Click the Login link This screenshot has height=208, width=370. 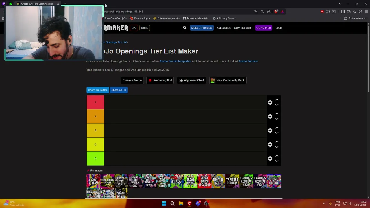coord(279,28)
